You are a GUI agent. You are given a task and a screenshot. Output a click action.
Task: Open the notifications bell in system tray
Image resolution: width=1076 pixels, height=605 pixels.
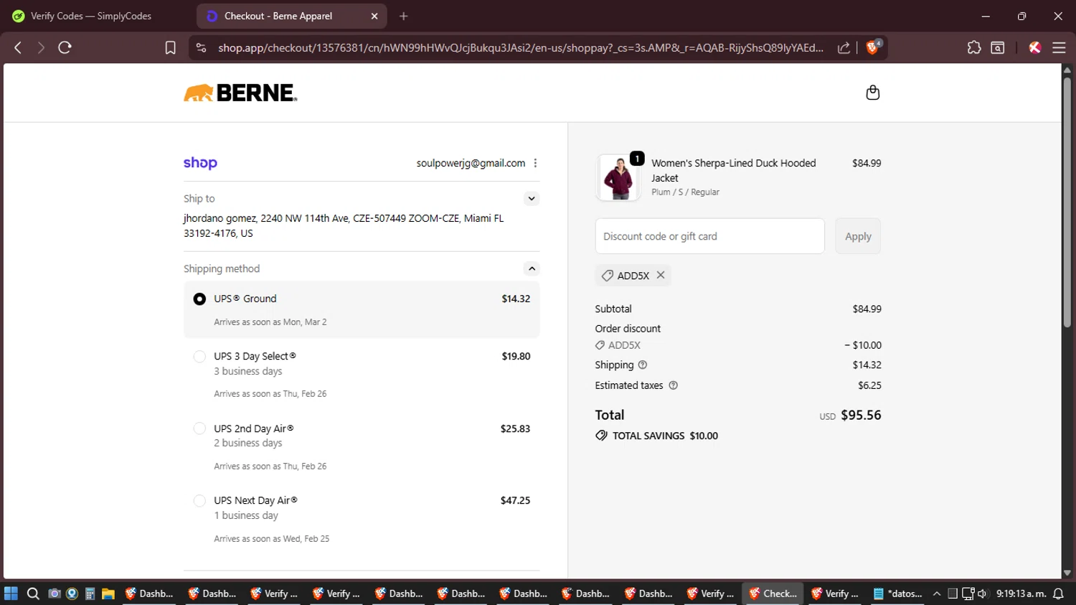(x=1058, y=594)
